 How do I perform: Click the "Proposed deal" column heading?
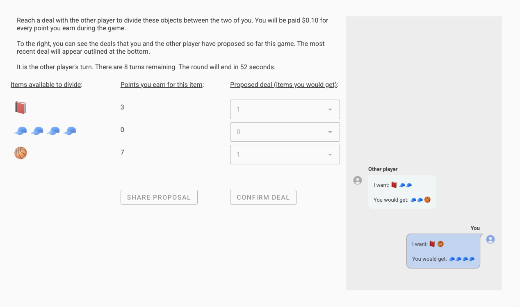[285, 85]
